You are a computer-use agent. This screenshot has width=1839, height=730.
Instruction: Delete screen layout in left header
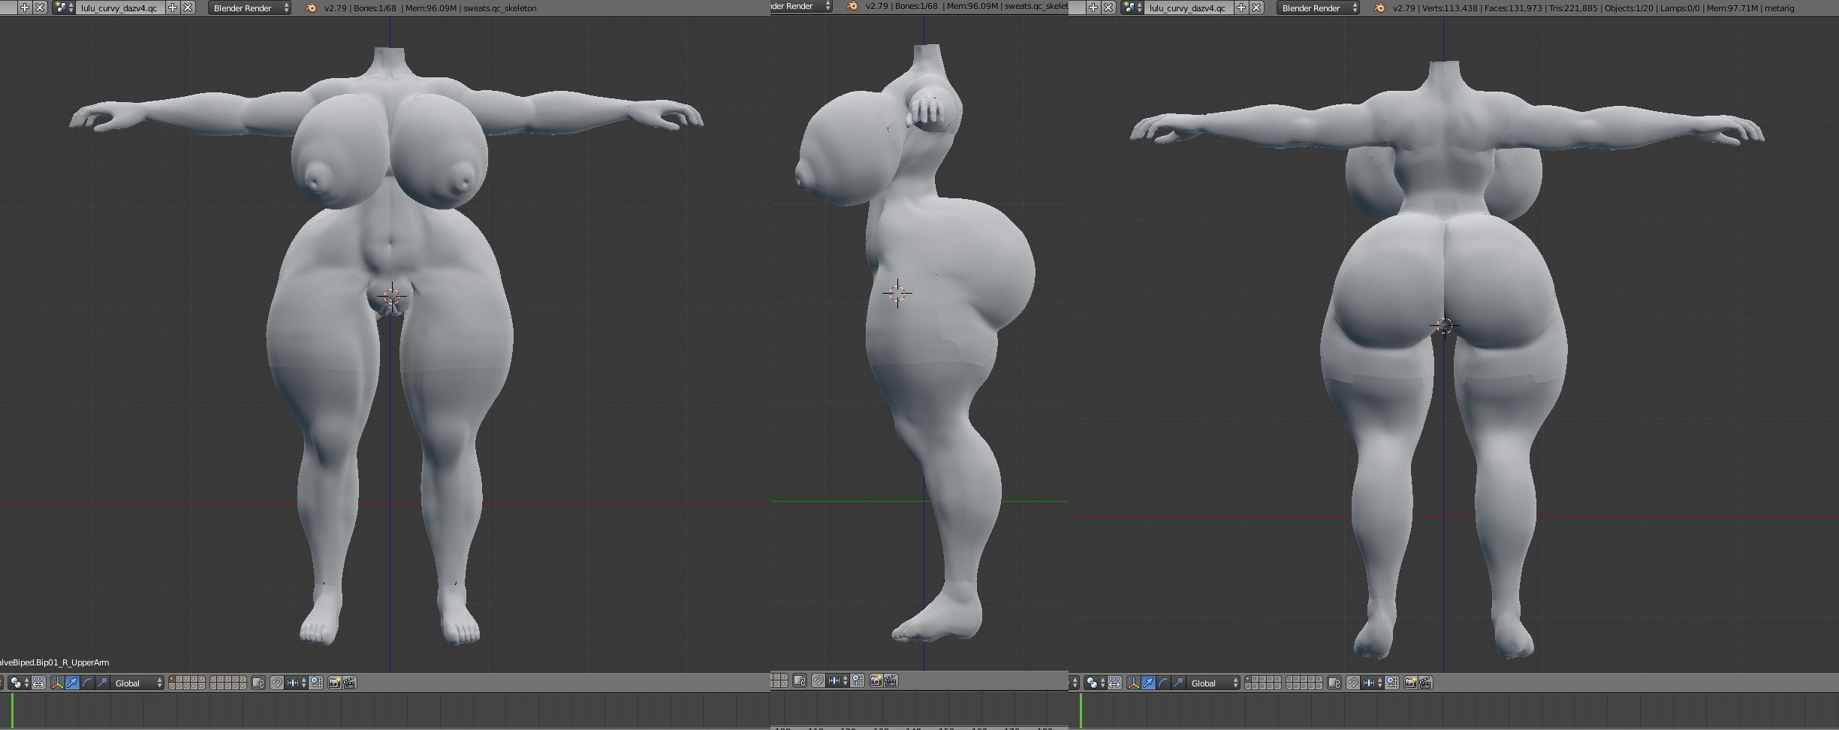[x=40, y=8]
